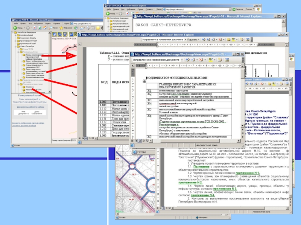Click Normal view button, PageId=35 window bottom-left
Screen dimensions: 301x225
coord(132,141)
